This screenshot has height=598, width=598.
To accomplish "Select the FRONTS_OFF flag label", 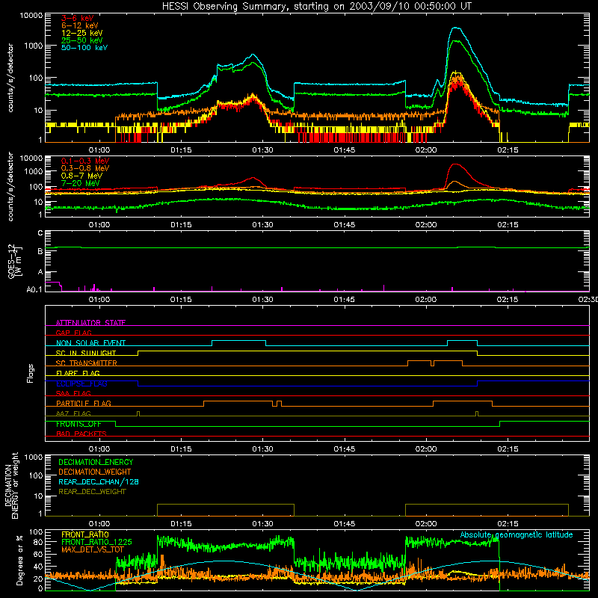I will (78, 424).
